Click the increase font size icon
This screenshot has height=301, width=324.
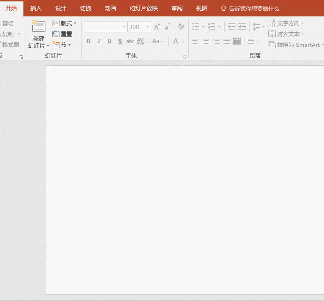click(x=157, y=27)
